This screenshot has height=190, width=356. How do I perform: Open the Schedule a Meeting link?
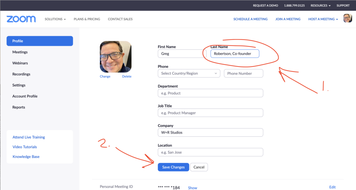pyautogui.click(x=250, y=19)
